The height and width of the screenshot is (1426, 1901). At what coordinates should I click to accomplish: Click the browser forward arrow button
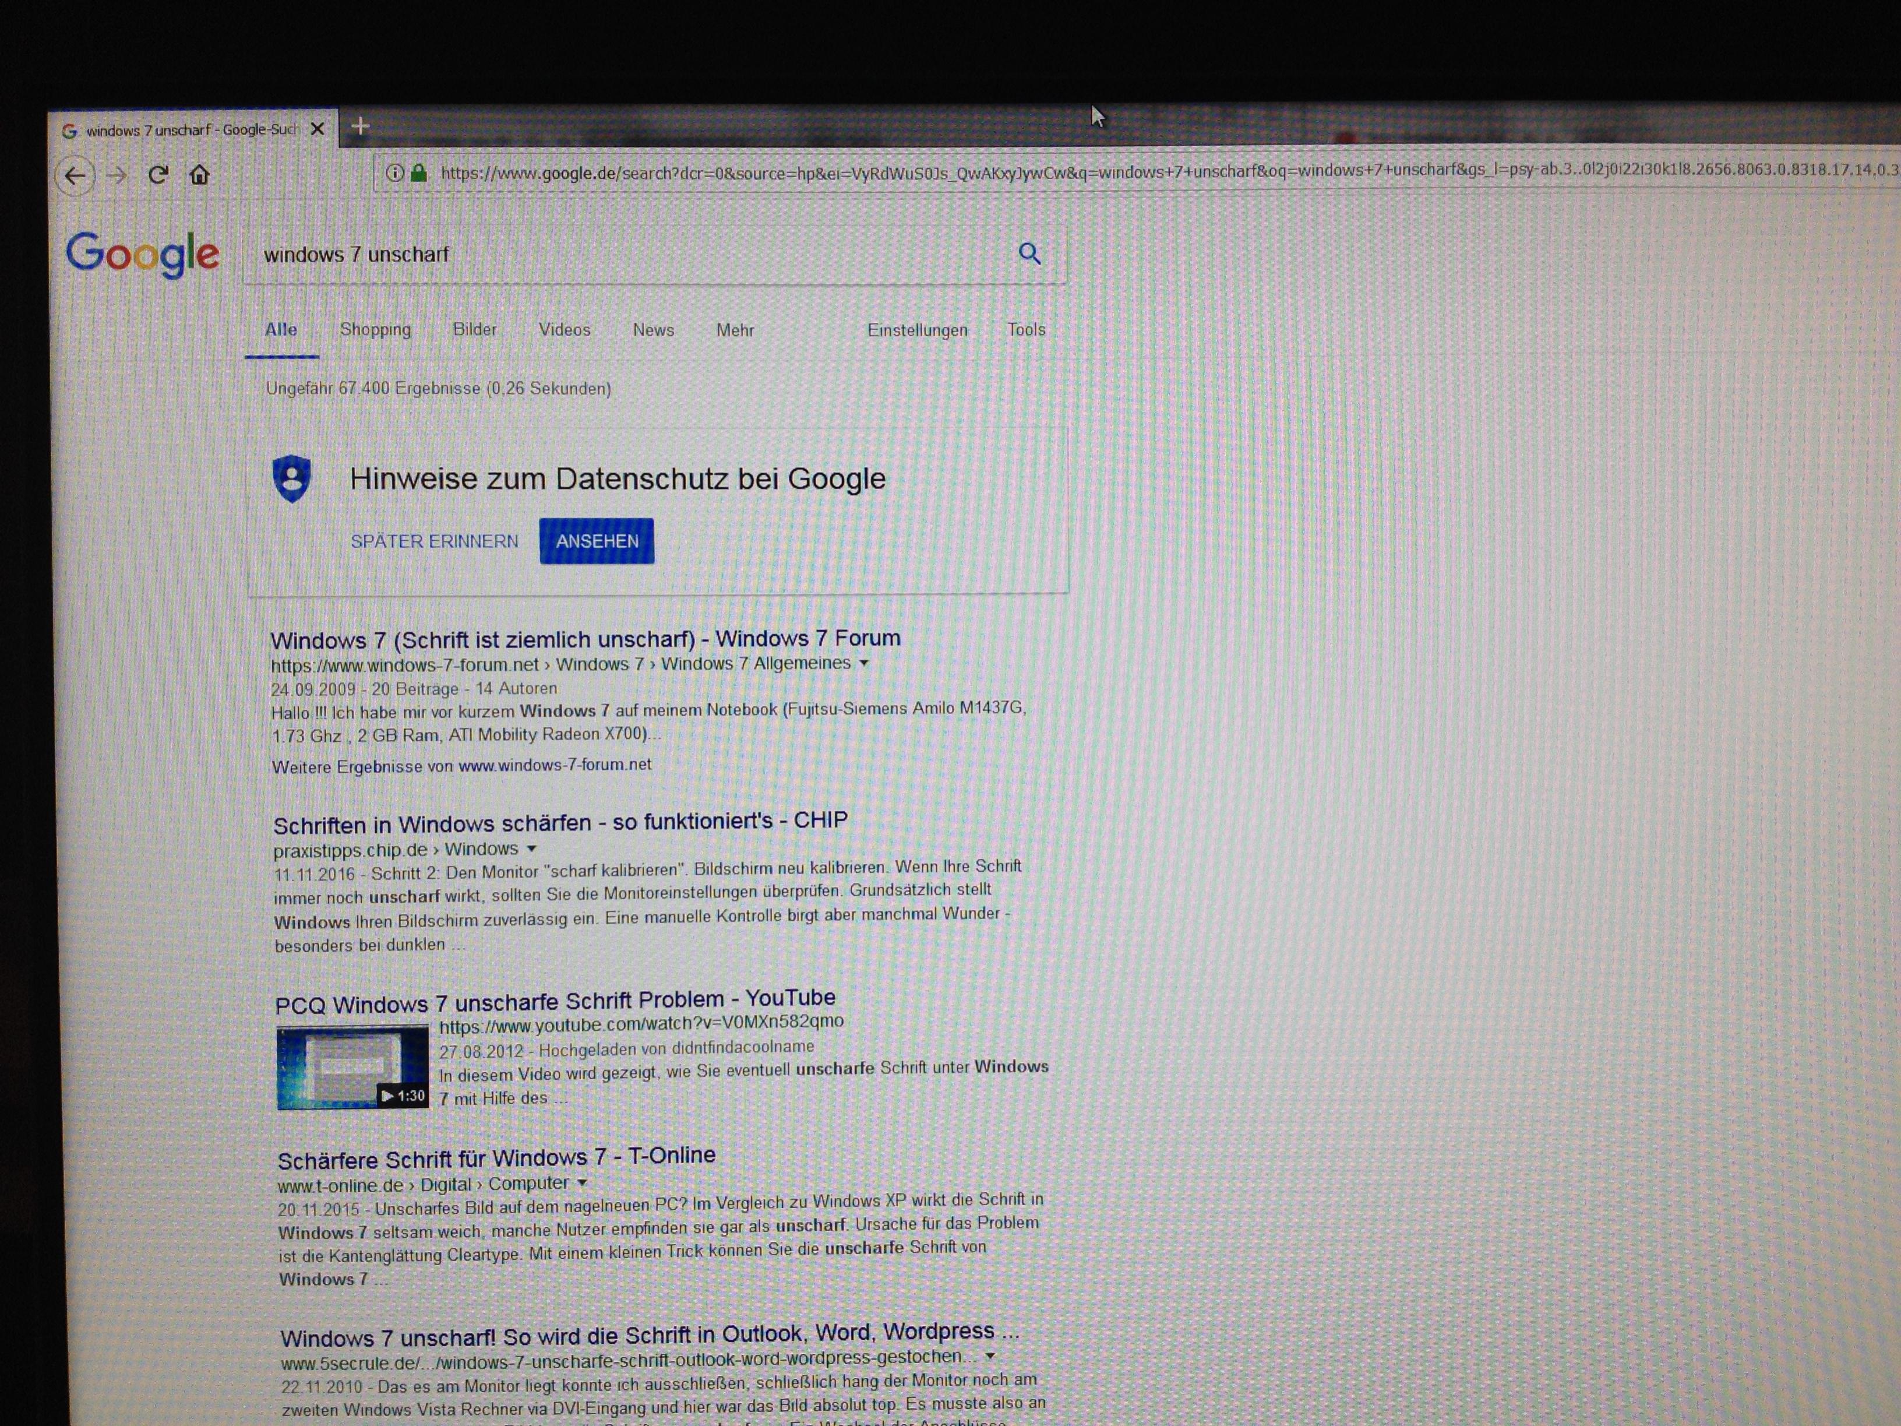point(117,176)
